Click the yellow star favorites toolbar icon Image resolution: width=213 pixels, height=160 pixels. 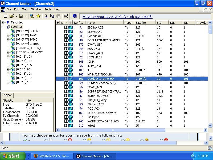[38, 16]
